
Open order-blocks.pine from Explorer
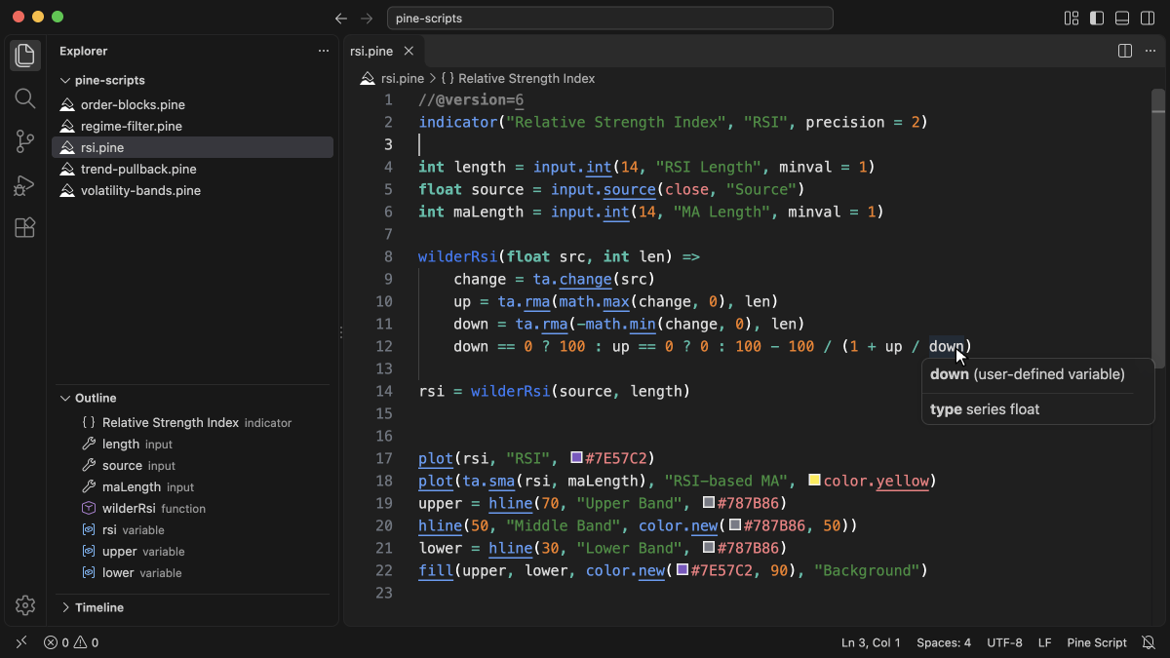point(192,104)
